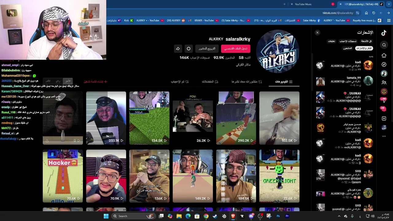Open the volume icon in system tray

coord(372,216)
